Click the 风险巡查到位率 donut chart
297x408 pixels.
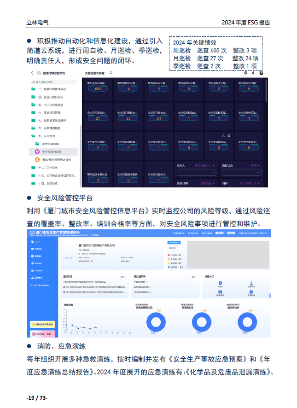[156, 322]
